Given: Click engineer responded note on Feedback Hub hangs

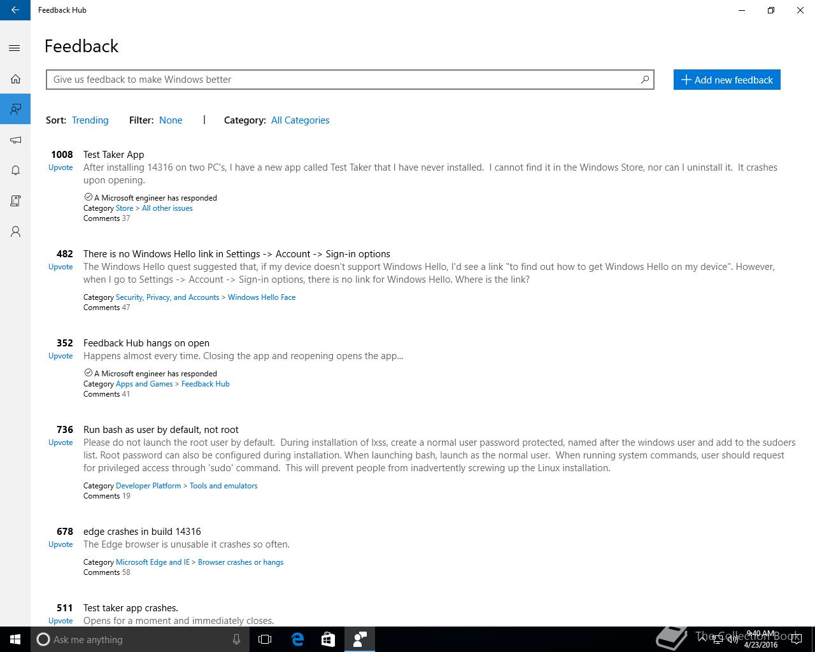Looking at the screenshot, I should tap(150, 374).
